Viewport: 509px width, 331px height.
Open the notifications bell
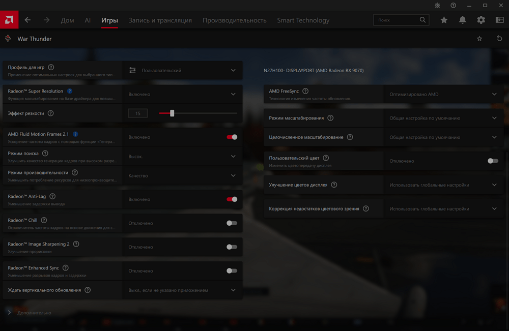point(462,20)
